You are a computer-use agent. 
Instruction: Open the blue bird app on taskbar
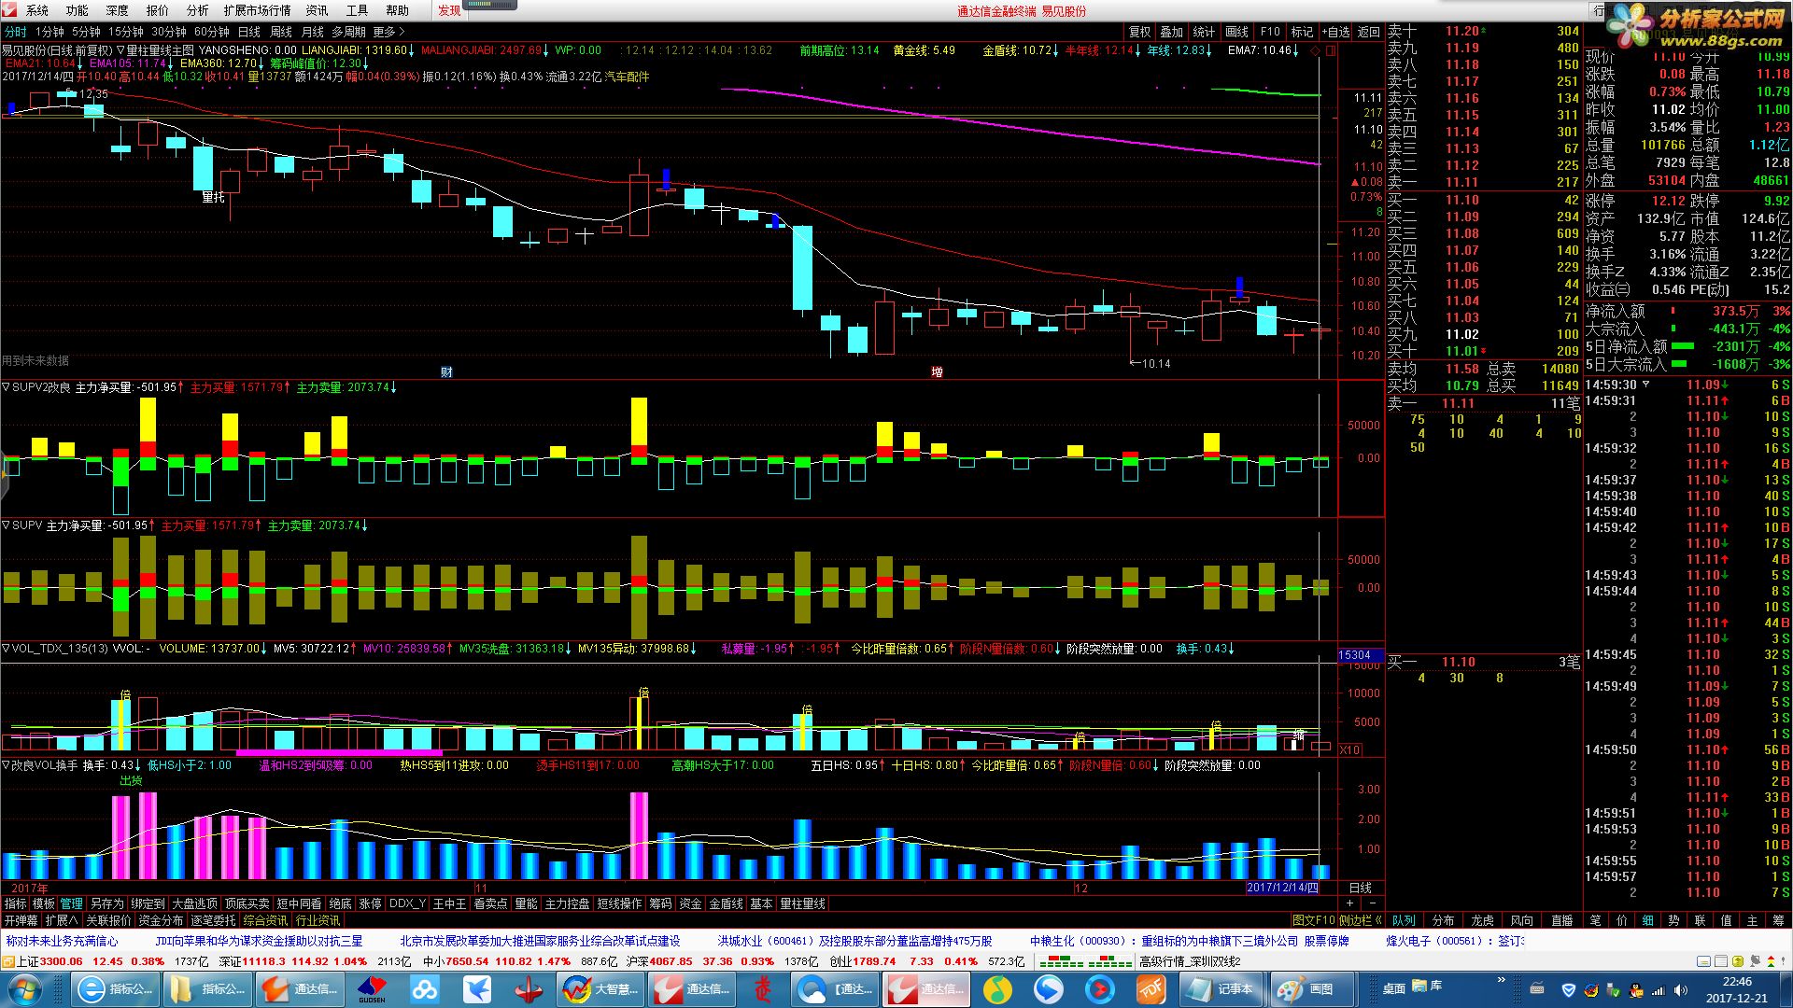click(478, 989)
